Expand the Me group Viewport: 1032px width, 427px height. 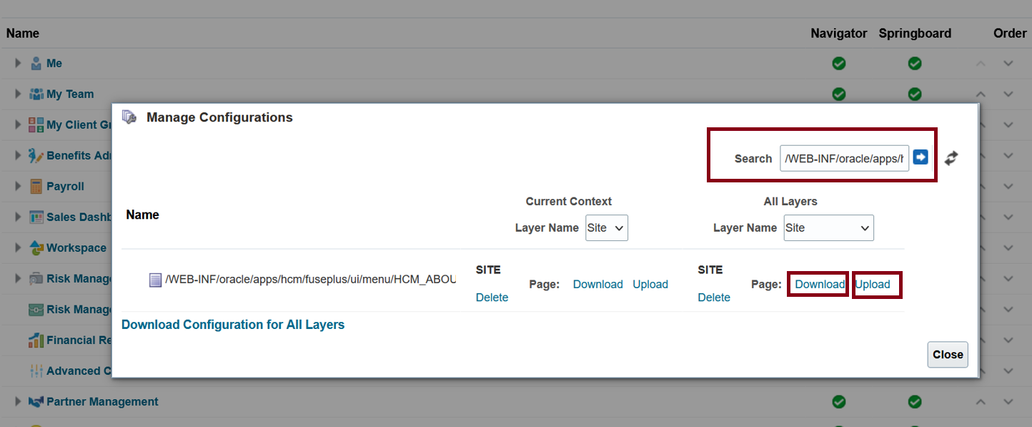(x=19, y=64)
